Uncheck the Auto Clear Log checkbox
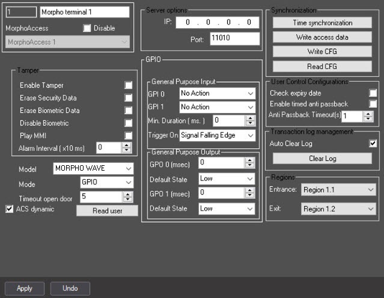The image size is (384, 298). point(373,144)
